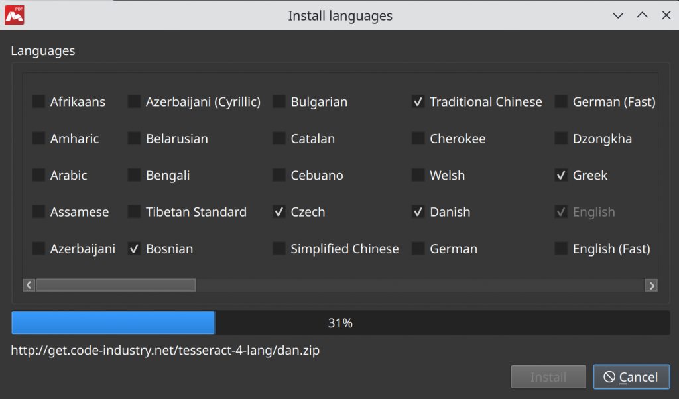679x399 pixels.
Task: Click the title bar chevron-down minimize icon
Action: (x=618, y=15)
